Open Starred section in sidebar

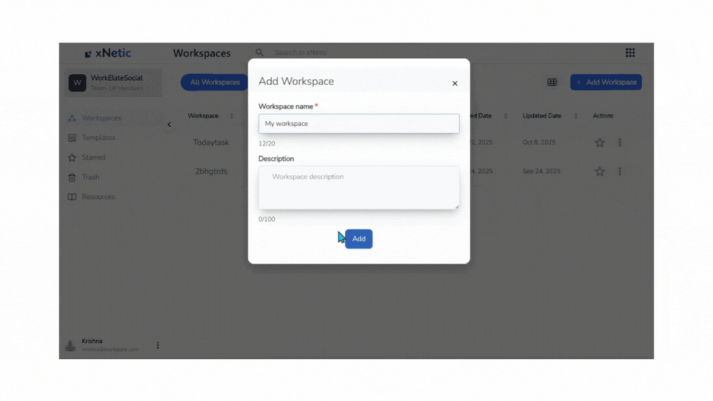93,157
